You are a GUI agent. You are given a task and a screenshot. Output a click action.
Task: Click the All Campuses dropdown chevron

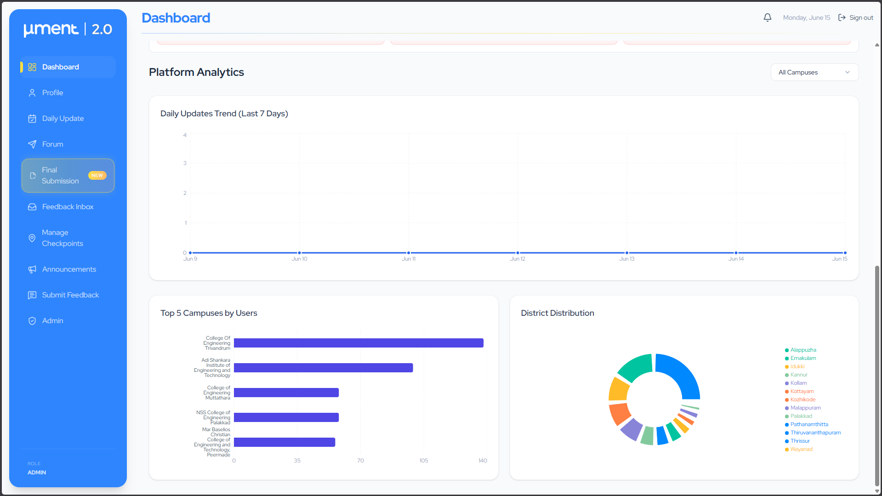848,72
